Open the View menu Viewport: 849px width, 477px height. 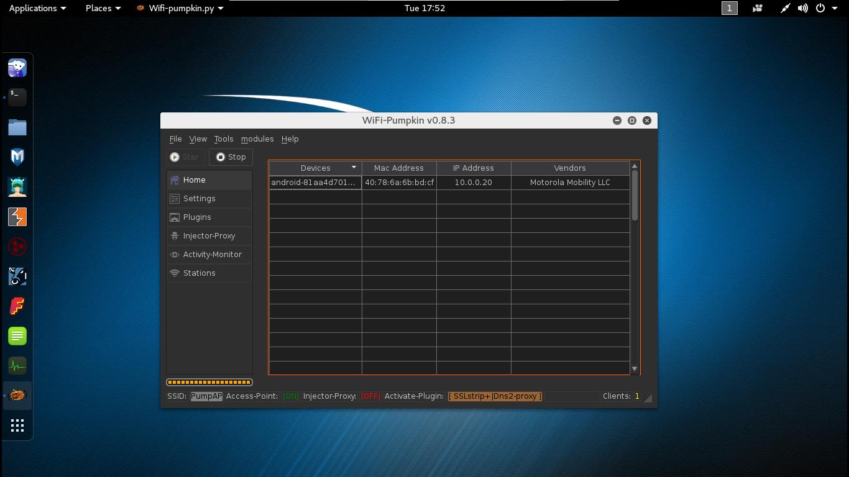pos(198,139)
